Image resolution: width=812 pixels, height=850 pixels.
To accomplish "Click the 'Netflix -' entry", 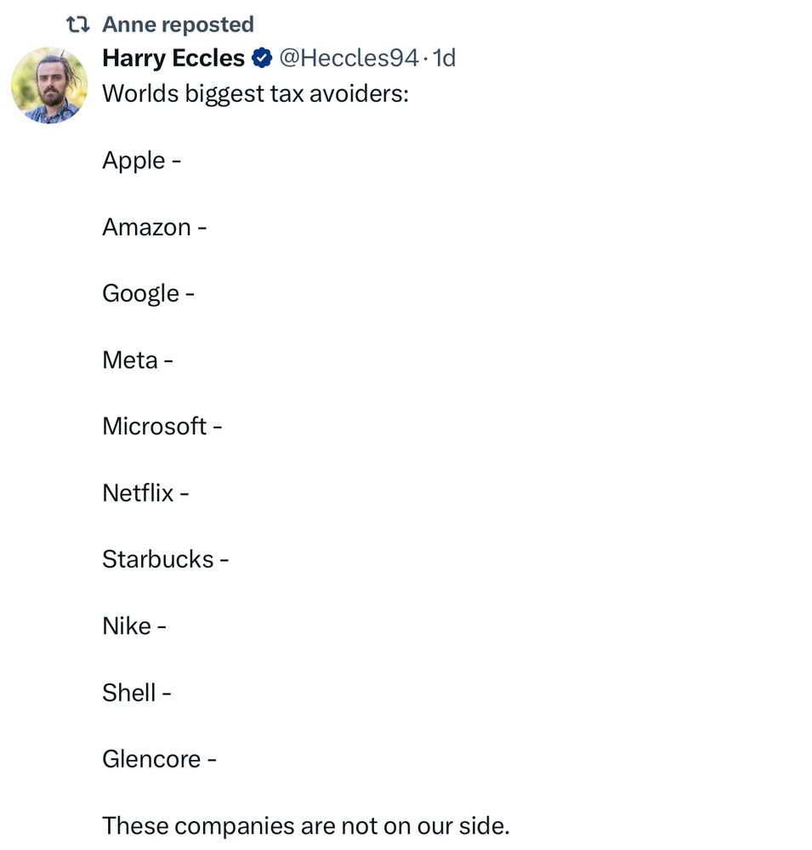I will [145, 492].
